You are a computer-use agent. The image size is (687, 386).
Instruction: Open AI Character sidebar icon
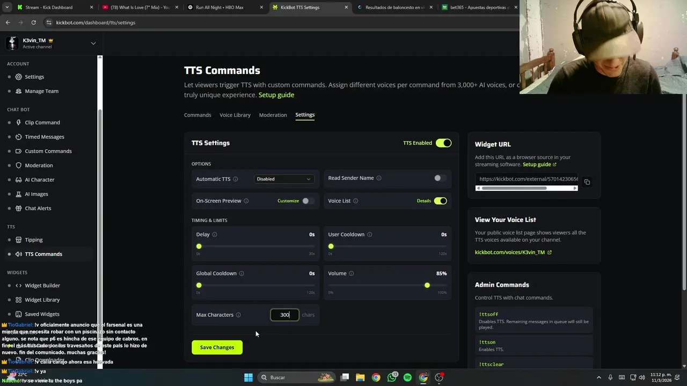[19, 180]
